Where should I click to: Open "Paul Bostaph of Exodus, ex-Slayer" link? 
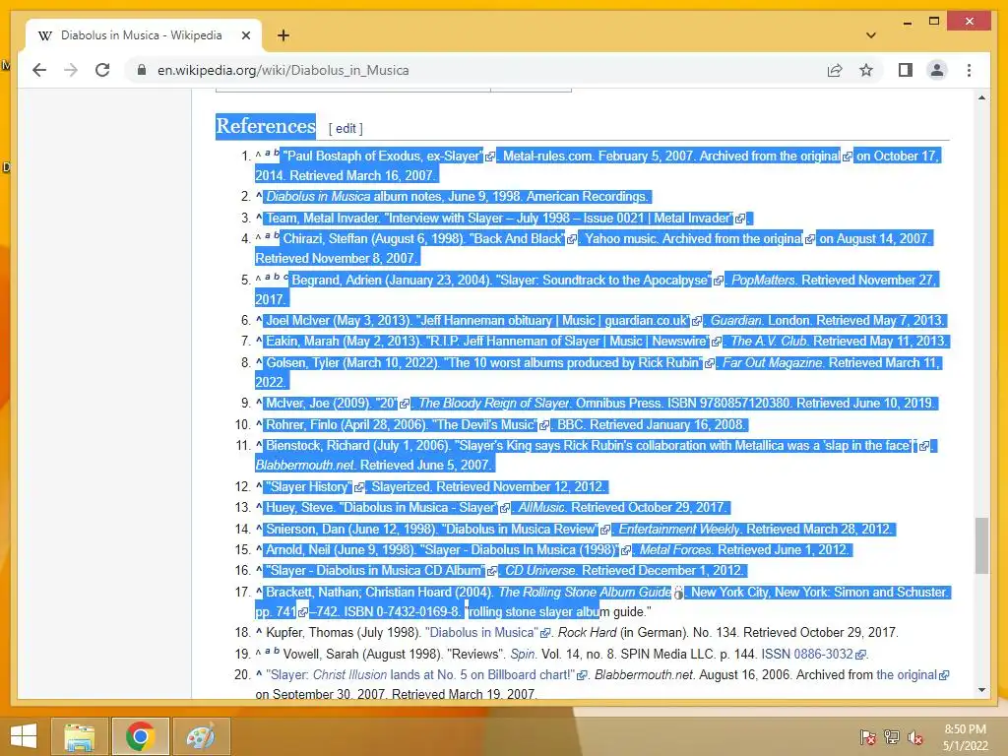(383, 157)
